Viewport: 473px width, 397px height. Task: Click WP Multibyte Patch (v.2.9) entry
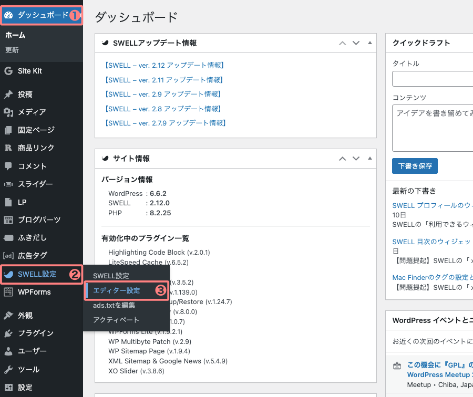[150, 341]
